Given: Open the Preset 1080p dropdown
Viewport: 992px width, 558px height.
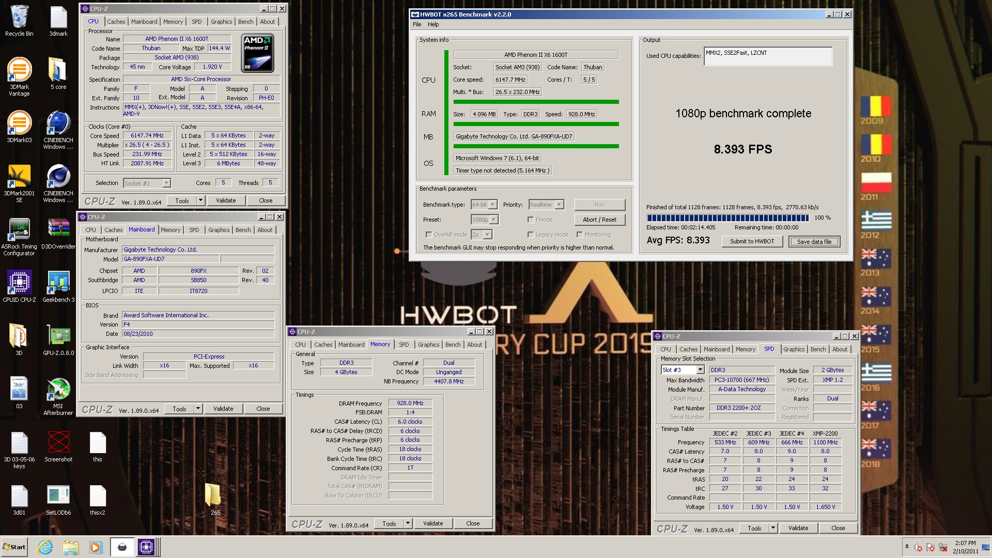Looking at the screenshot, I should 485,220.
